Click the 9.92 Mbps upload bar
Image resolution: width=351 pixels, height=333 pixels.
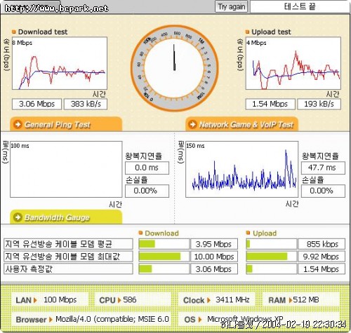tap(271, 257)
